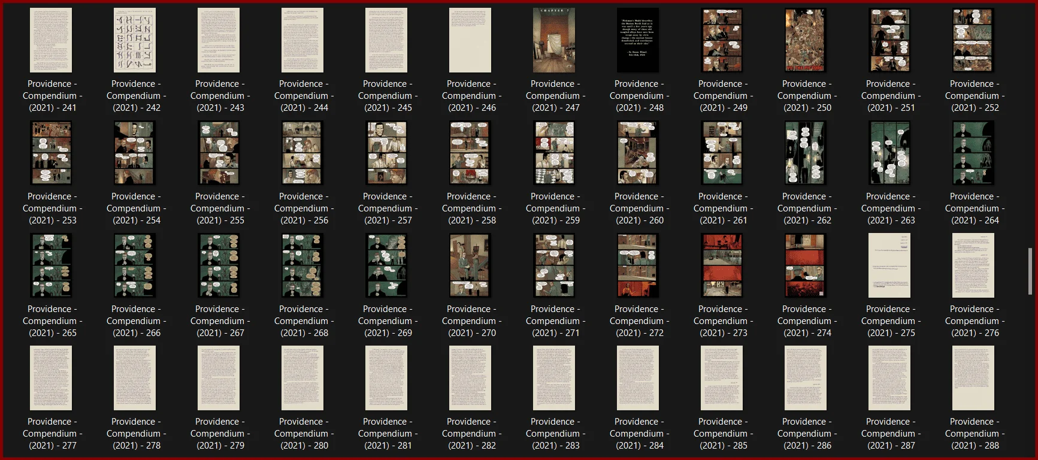The image size is (1038, 460).
Task: Select thumbnail of Compendium (2021) - 277
Action: [51, 378]
